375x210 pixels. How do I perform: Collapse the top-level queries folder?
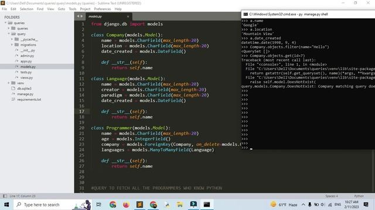click(x=5, y=23)
